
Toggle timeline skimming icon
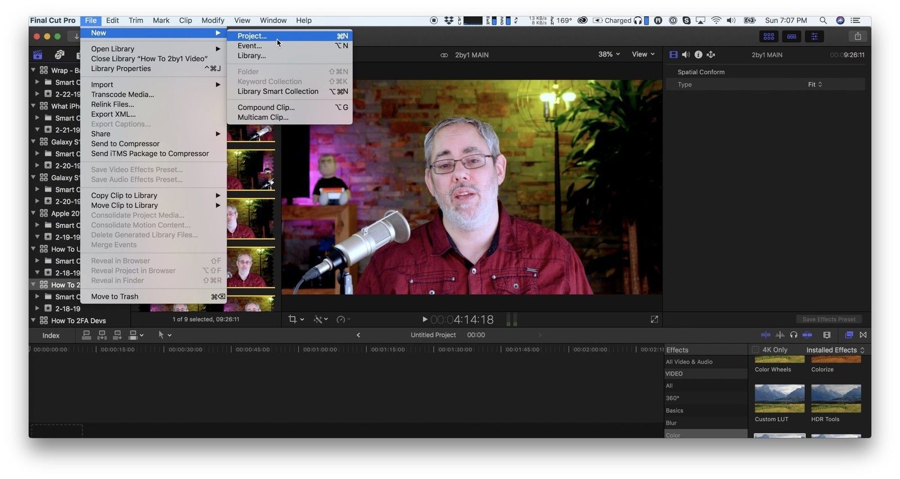pos(766,335)
